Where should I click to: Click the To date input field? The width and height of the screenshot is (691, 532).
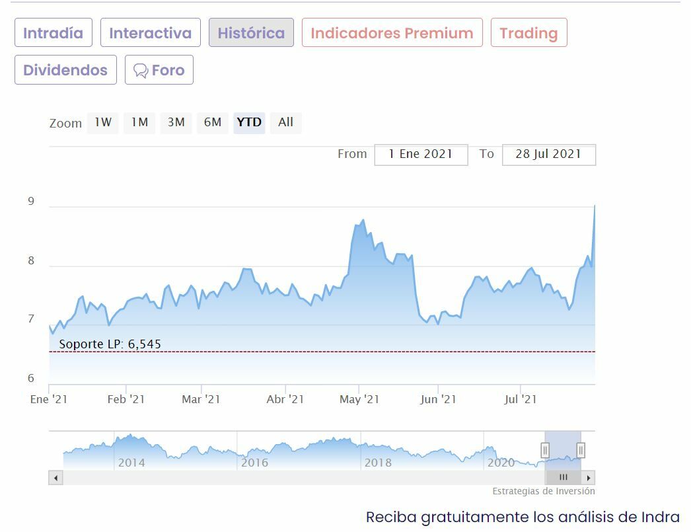click(548, 154)
